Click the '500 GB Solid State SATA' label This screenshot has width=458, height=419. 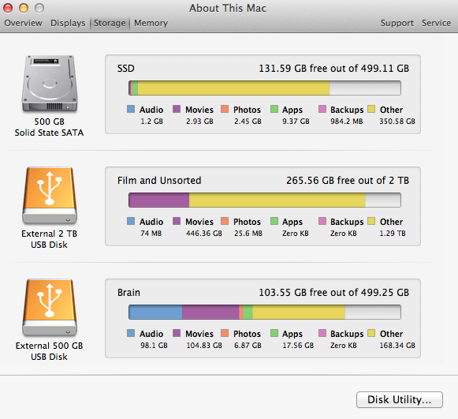[49, 127]
